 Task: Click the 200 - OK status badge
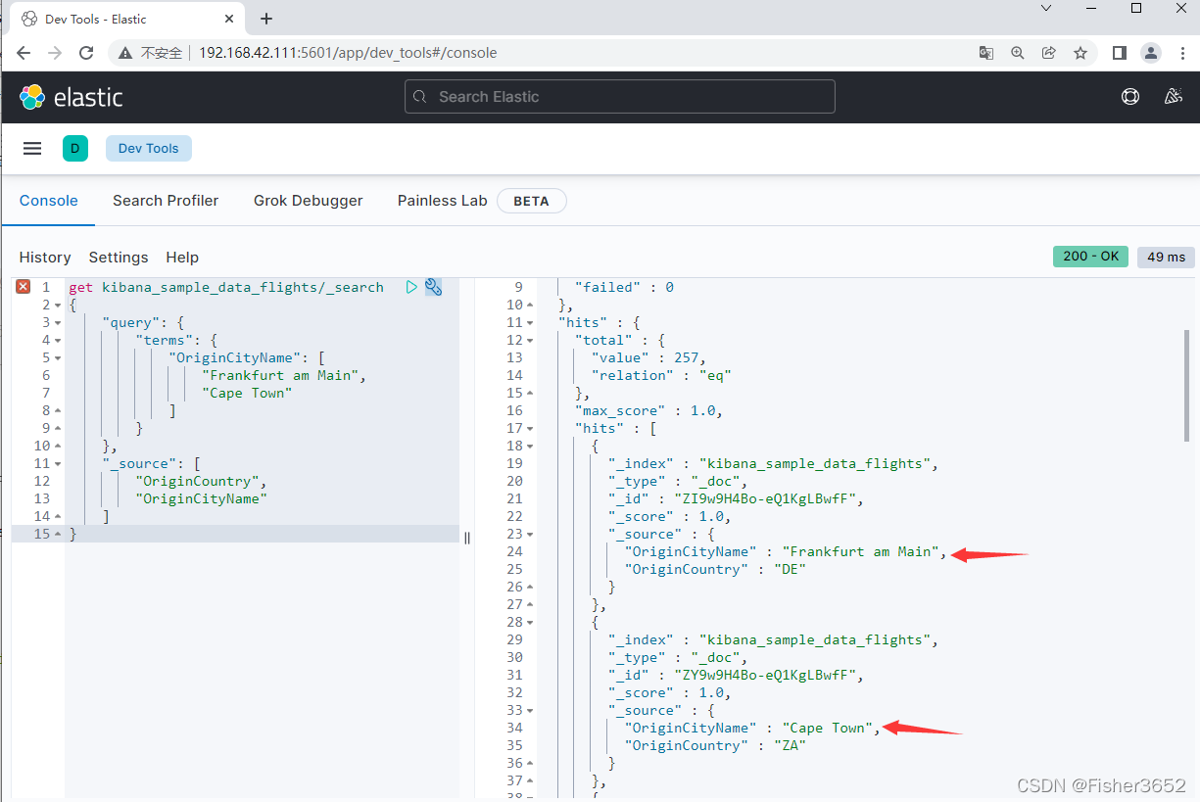1090,257
